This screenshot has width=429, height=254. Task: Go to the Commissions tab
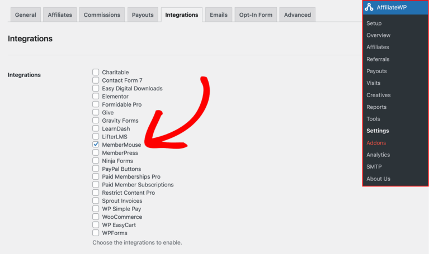tap(102, 15)
